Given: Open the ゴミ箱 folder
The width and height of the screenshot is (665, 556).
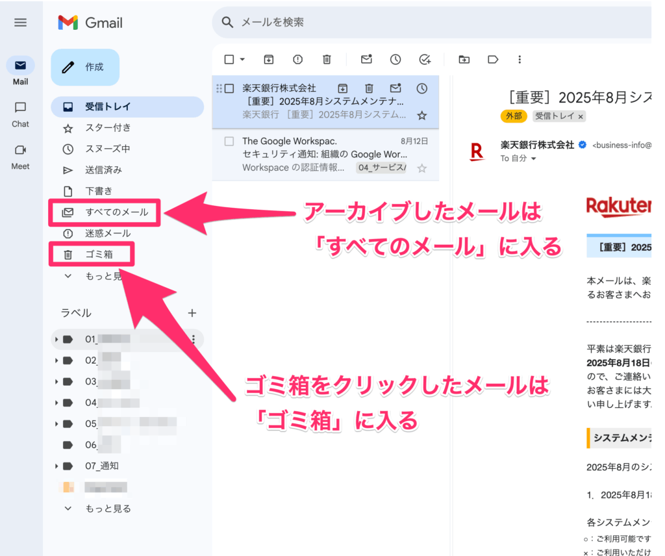Looking at the screenshot, I should pos(92,255).
